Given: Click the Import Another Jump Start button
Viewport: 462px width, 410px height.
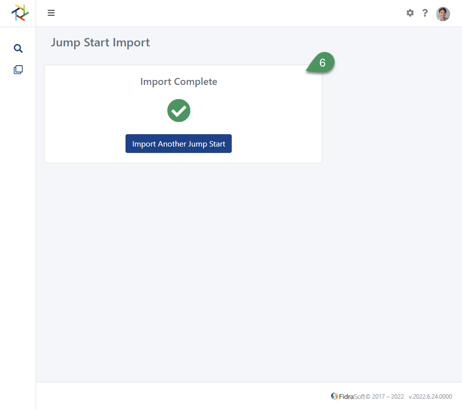Looking at the screenshot, I should (178, 144).
